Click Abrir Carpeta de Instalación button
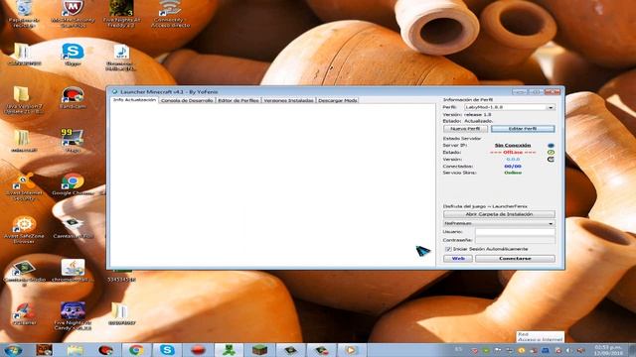Image resolution: width=636 pixels, height=357 pixels. pyautogui.click(x=499, y=214)
